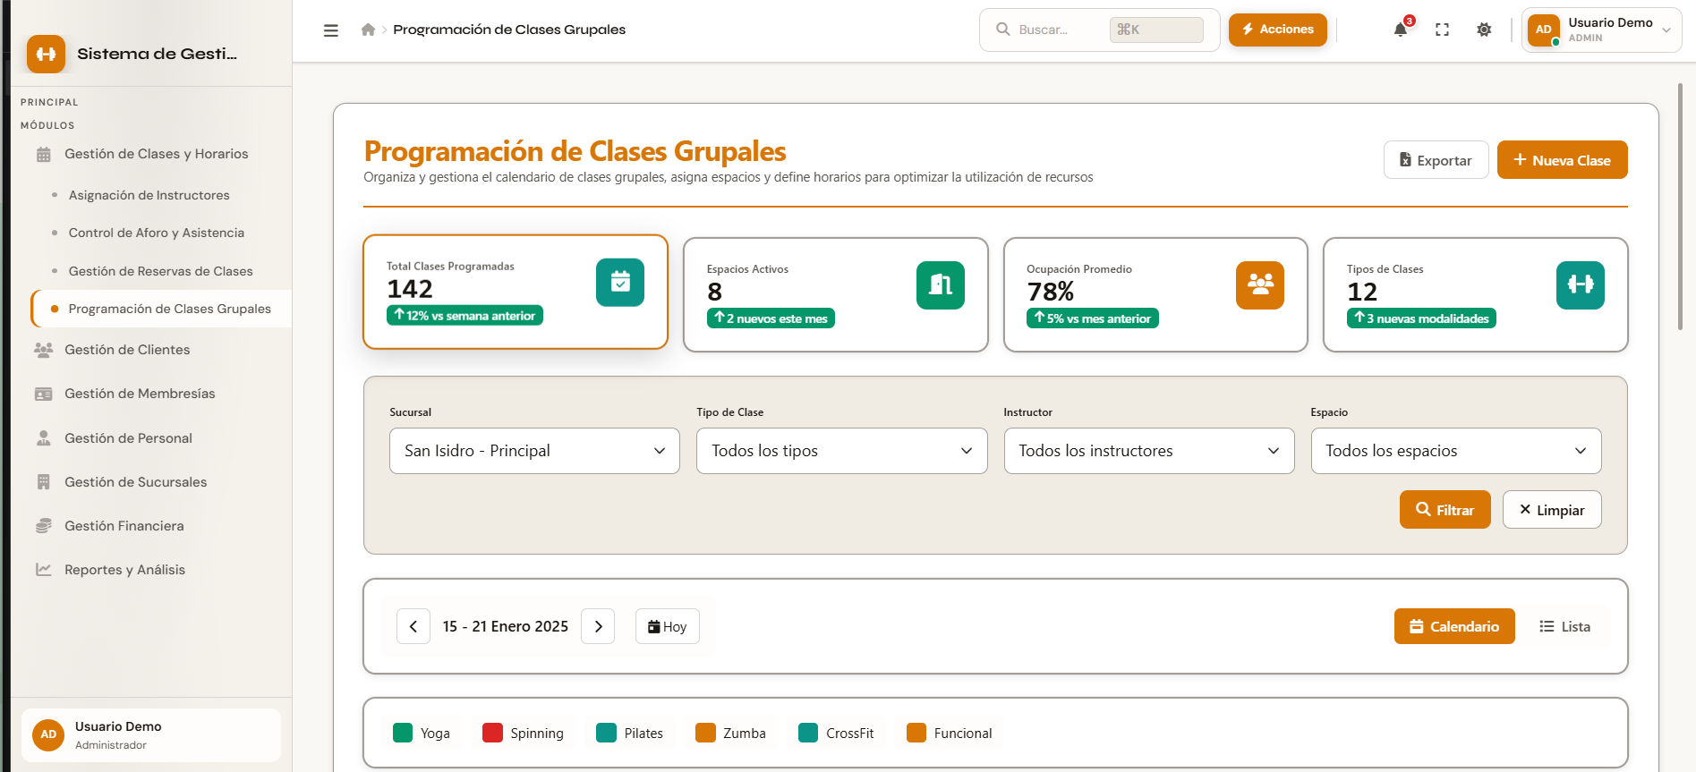Image resolution: width=1696 pixels, height=772 pixels.
Task: Click the Gestión de Personal person icon
Action: pyautogui.click(x=43, y=438)
